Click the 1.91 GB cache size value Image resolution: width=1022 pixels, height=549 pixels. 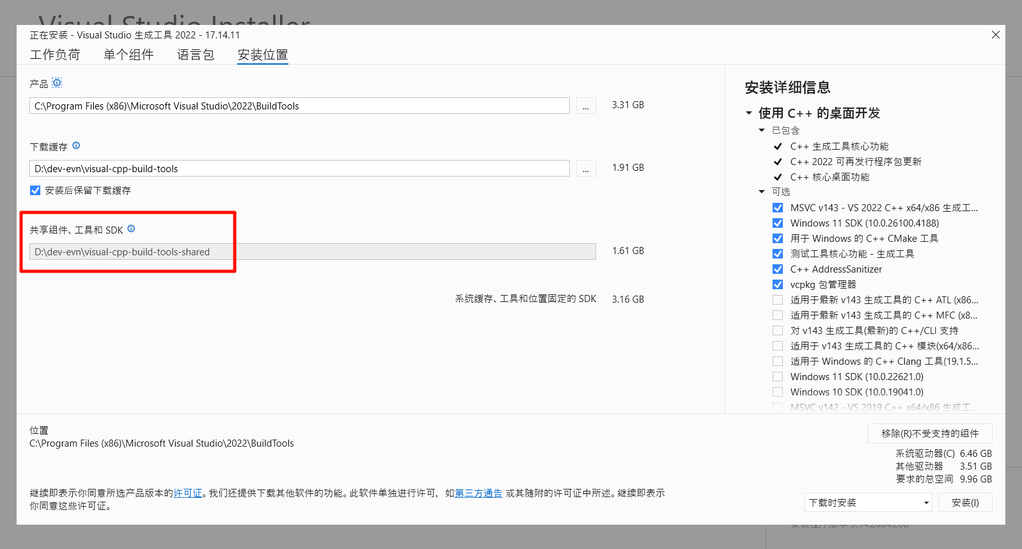pyautogui.click(x=628, y=167)
